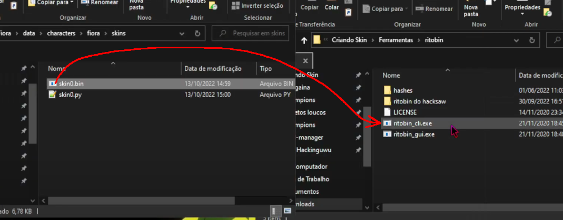Click 'ritobin' in the right breadcrumb
The height and width of the screenshot is (220, 563).
pos(434,40)
